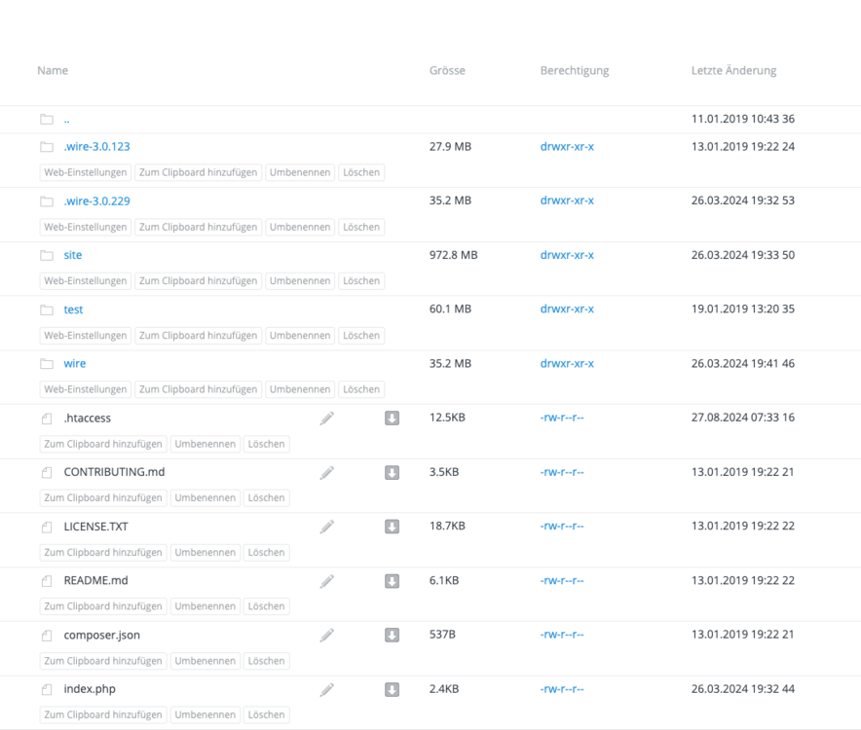Add README.md to clipboard
This screenshot has width=861, height=730.
click(103, 606)
